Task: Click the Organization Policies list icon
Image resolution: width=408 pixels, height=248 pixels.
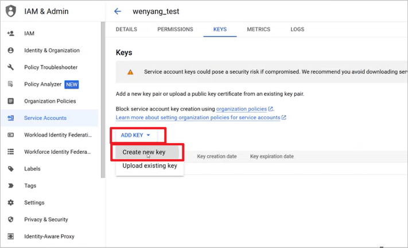Action: coord(11,101)
